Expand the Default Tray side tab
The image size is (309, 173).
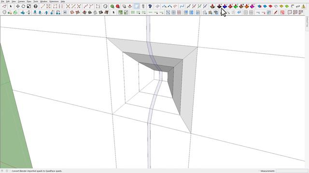[307, 23]
